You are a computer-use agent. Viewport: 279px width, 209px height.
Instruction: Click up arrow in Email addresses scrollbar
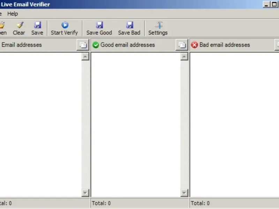pyautogui.click(x=85, y=57)
